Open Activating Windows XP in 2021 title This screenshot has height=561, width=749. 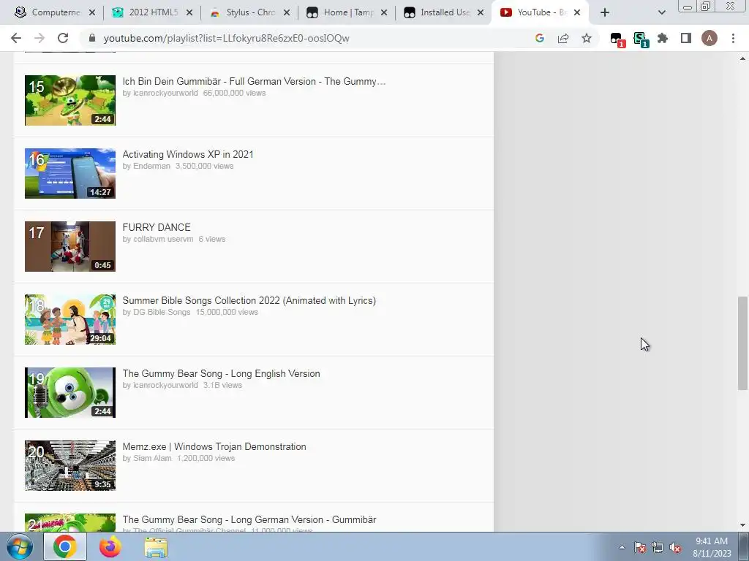pyautogui.click(x=188, y=154)
